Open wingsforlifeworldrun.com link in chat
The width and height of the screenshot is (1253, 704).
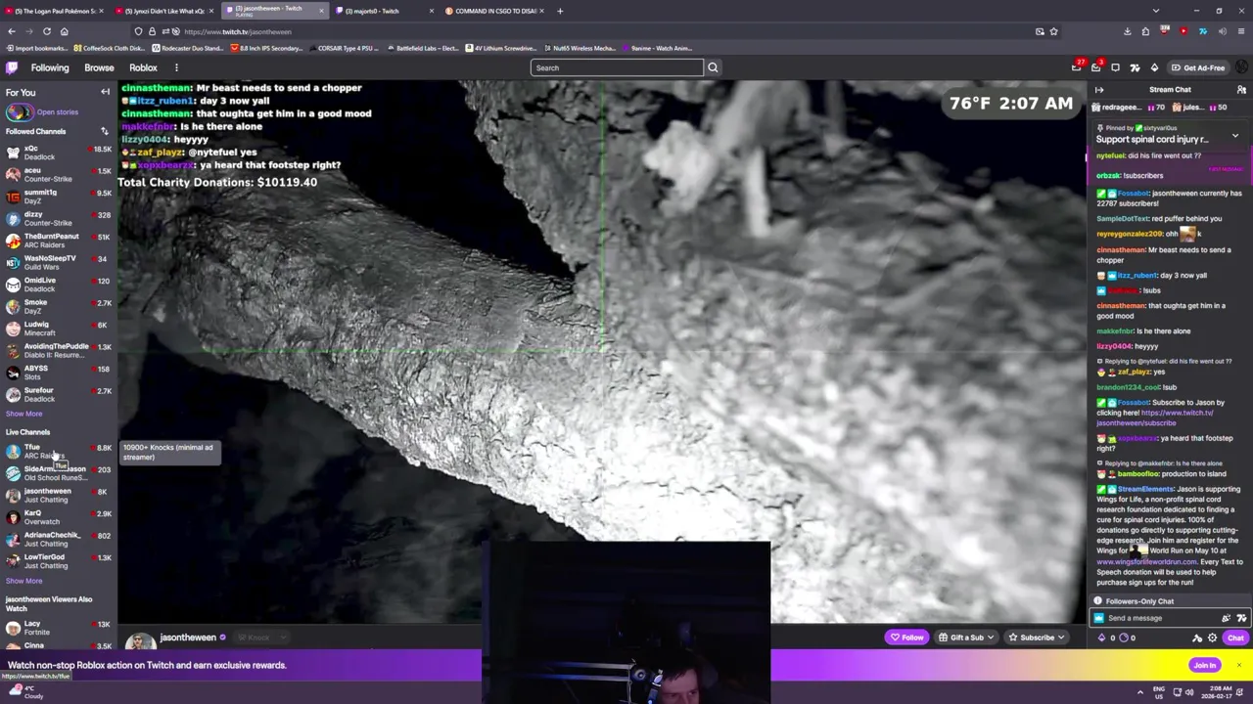(x=1146, y=561)
